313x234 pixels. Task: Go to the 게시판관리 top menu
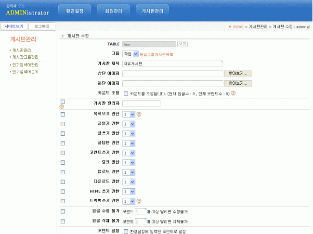[152, 10]
